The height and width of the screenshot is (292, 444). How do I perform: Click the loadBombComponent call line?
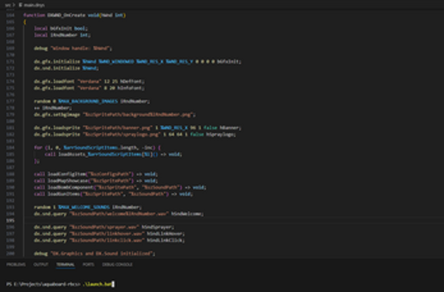click(x=68, y=187)
